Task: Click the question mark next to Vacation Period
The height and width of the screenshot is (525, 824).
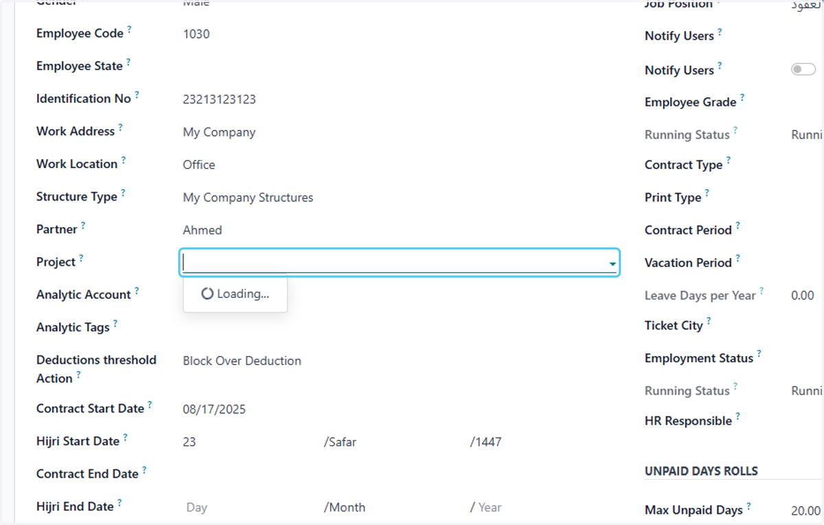Action: click(x=738, y=259)
